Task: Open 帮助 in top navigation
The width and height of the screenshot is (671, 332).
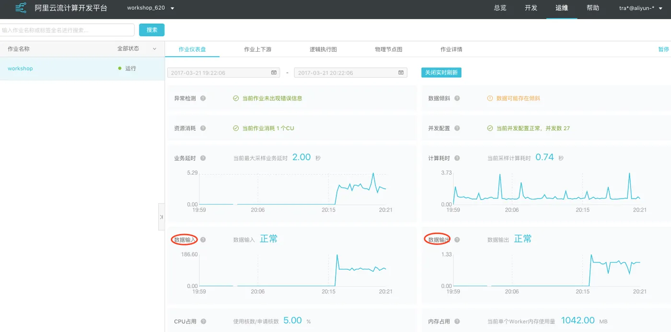Action: click(x=593, y=8)
